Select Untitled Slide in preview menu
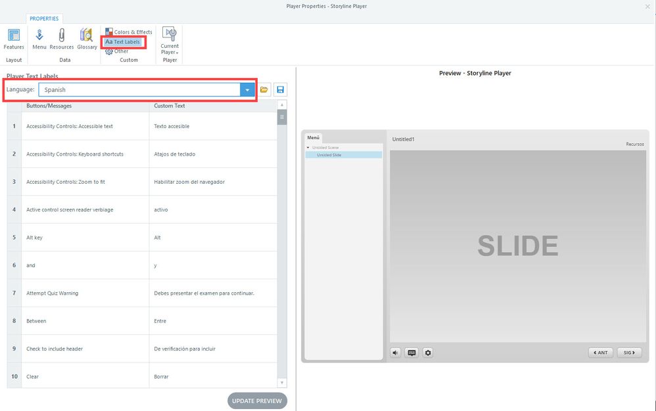The image size is (656, 411). [x=344, y=155]
